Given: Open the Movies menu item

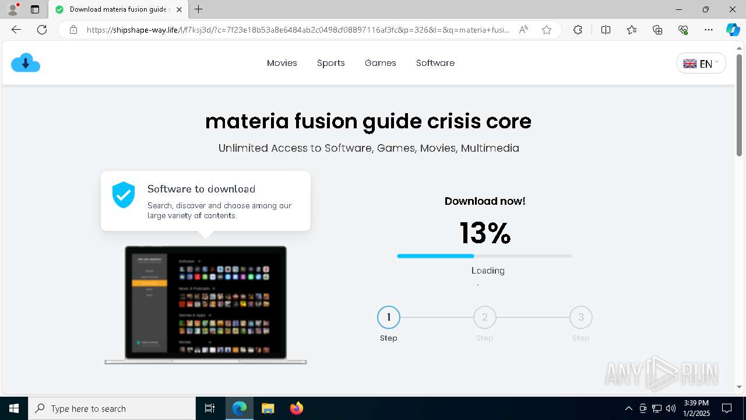Looking at the screenshot, I should click(282, 63).
